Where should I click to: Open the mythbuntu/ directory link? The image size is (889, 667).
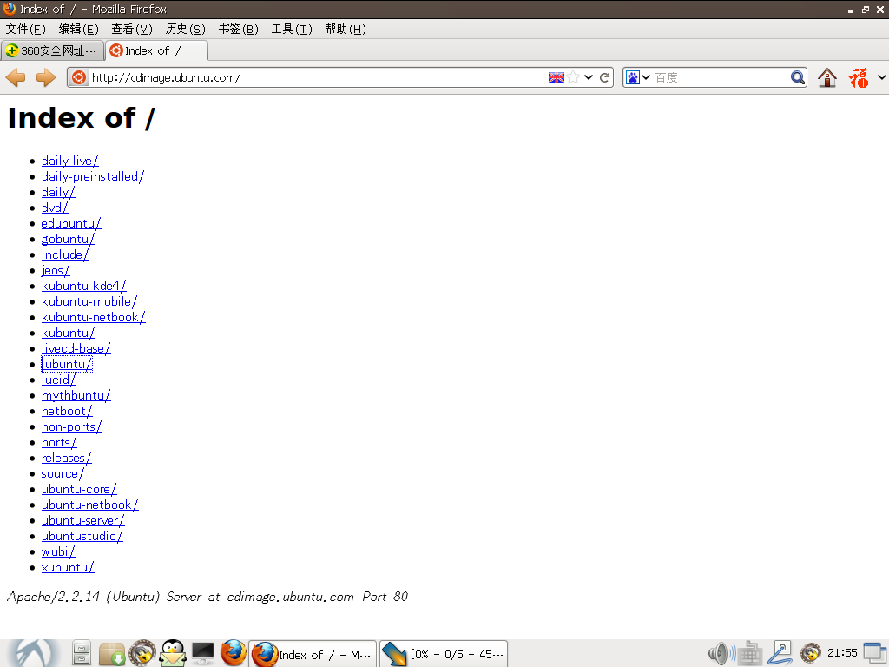click(76, 395)
